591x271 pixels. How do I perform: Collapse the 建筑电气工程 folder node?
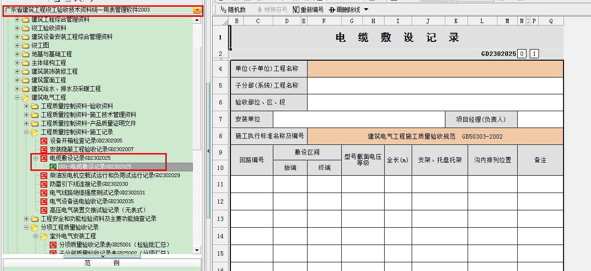click(17, 97)
